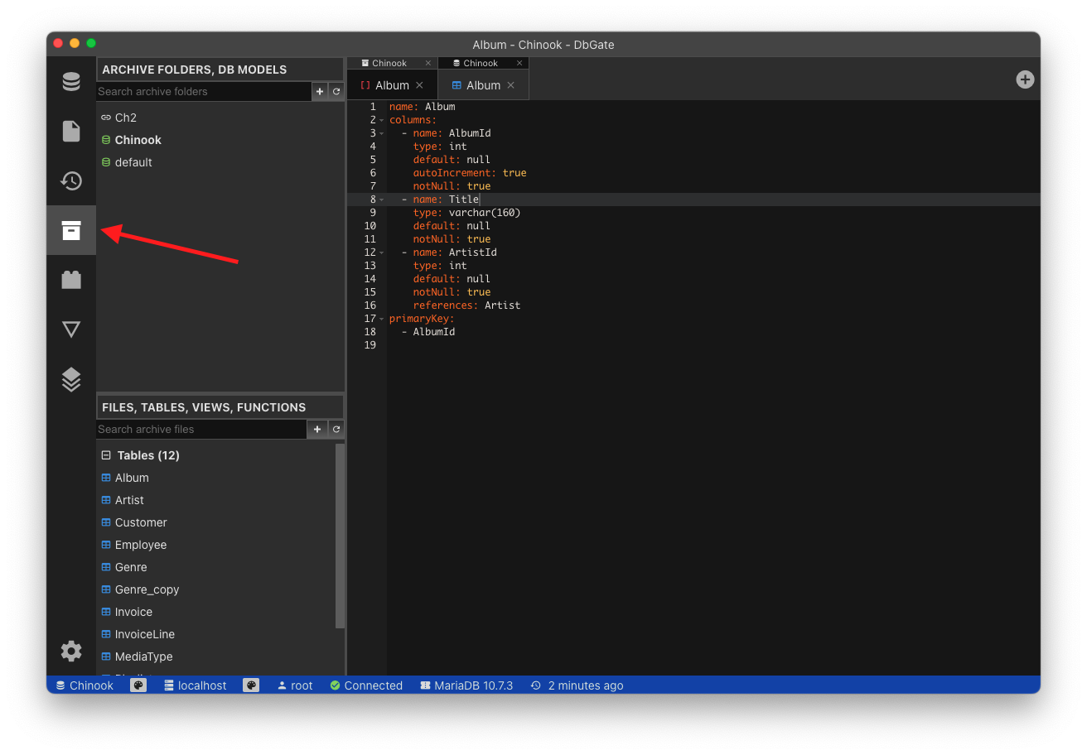
Task: Click the root user status bar entry
Action: (x=295, y=685)
